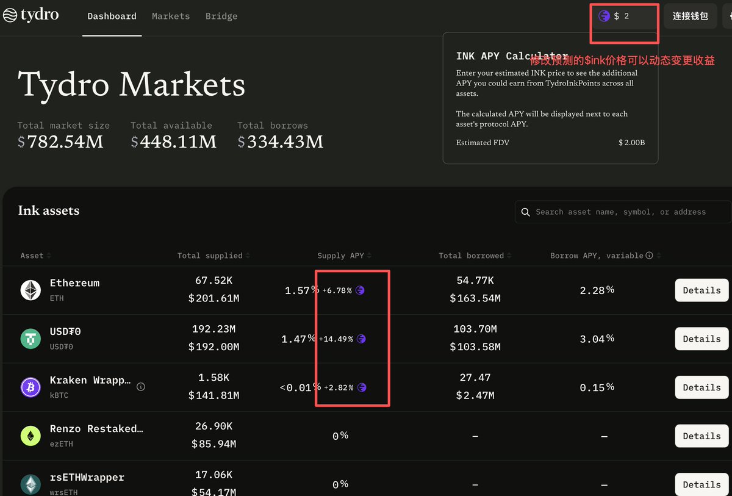This screenshot has height=496, width=732.
Task: Click the 2.28% Ethereum borrow APY
Action: [x=597, y=290]
